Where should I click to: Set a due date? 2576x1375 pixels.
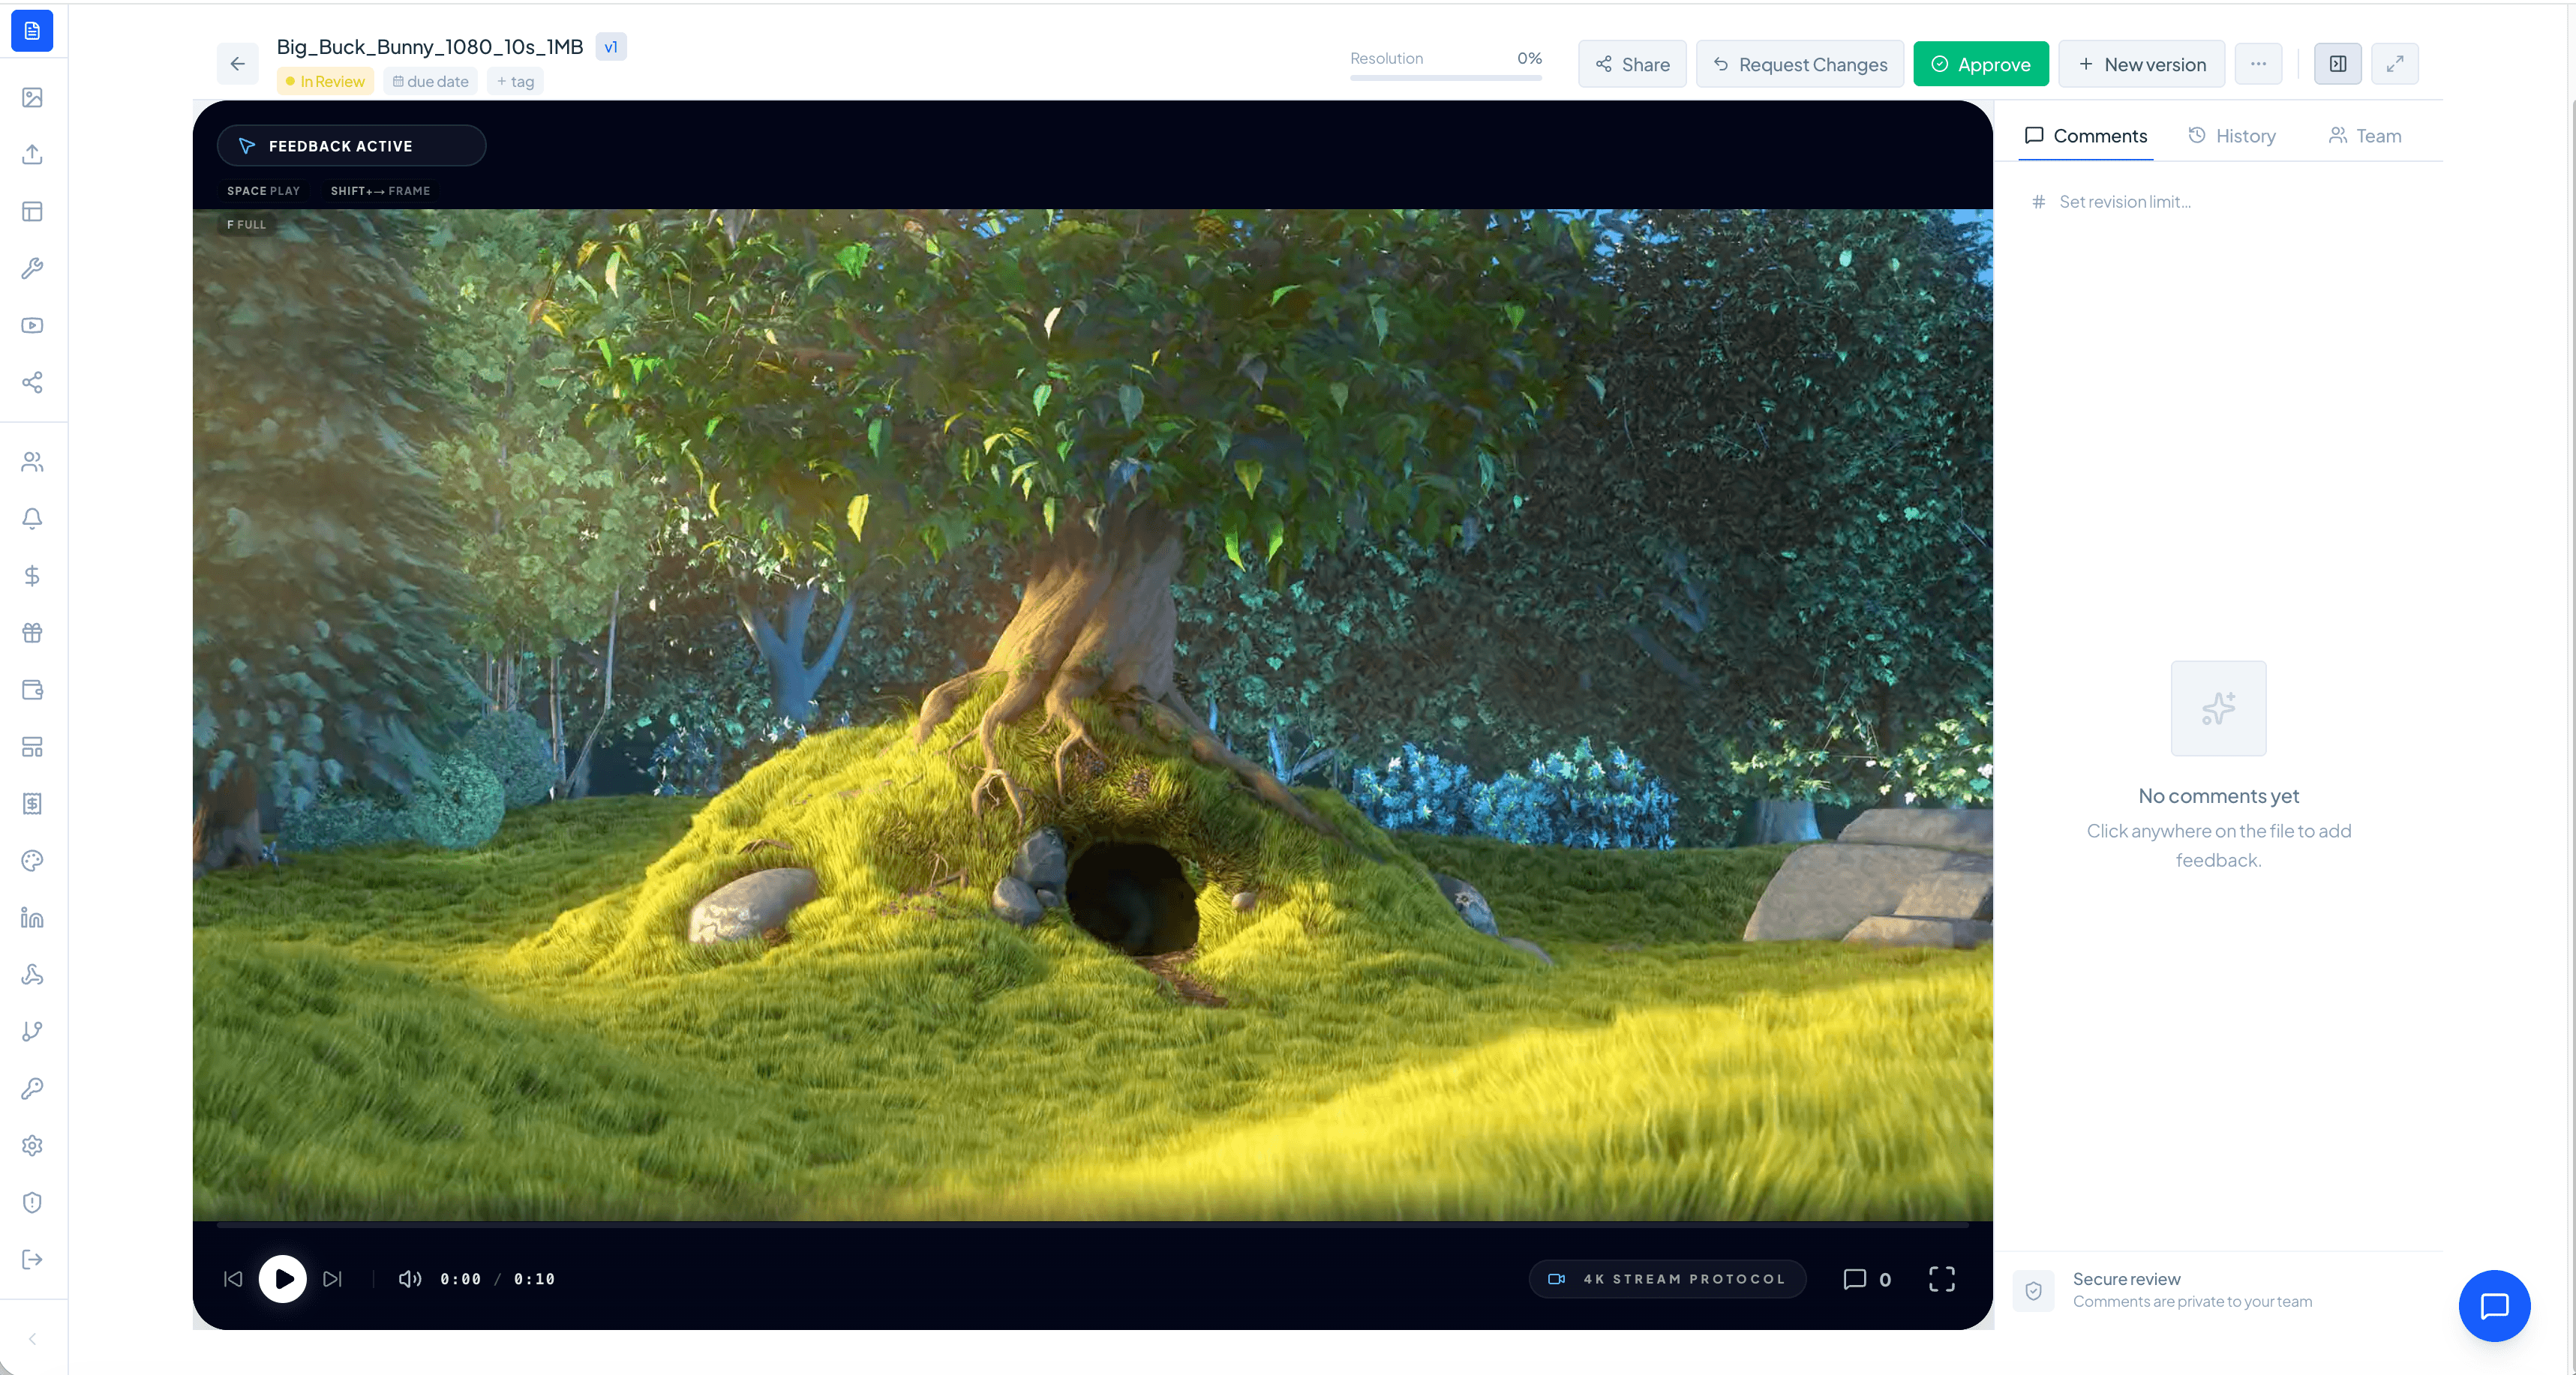coord(431,82)
